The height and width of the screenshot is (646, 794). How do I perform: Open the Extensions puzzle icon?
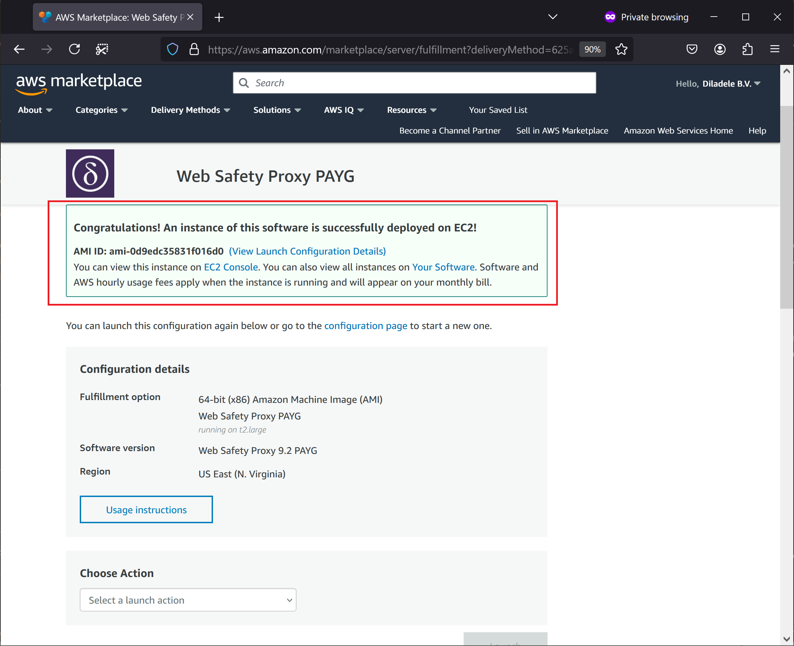(747, 49)
